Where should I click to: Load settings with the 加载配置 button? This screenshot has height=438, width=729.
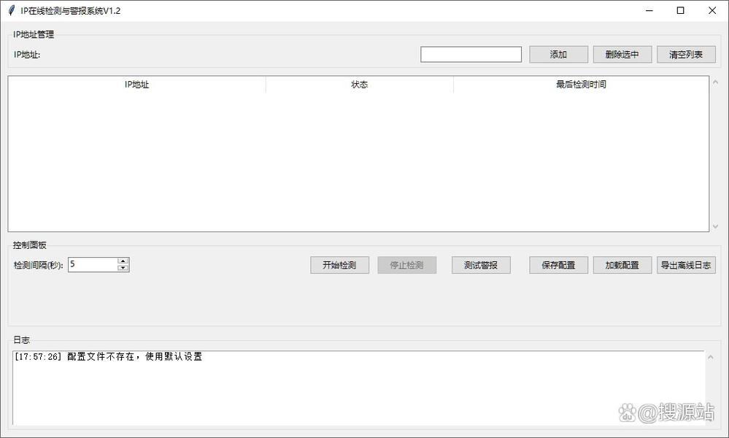click(x=622, y=265)
